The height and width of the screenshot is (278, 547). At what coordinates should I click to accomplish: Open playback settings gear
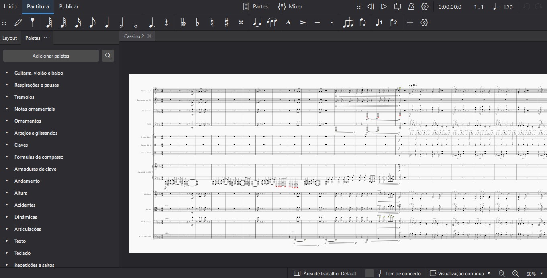[425, 6]
